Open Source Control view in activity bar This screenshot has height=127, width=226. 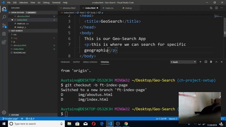(x=4, y=26)
